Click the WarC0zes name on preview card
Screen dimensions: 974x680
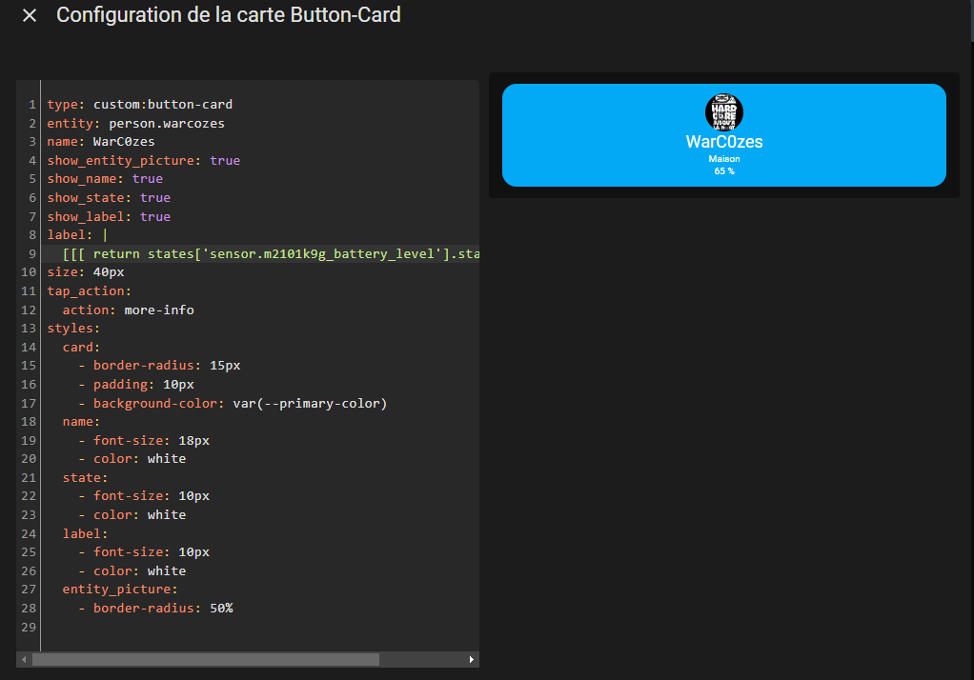724,142
